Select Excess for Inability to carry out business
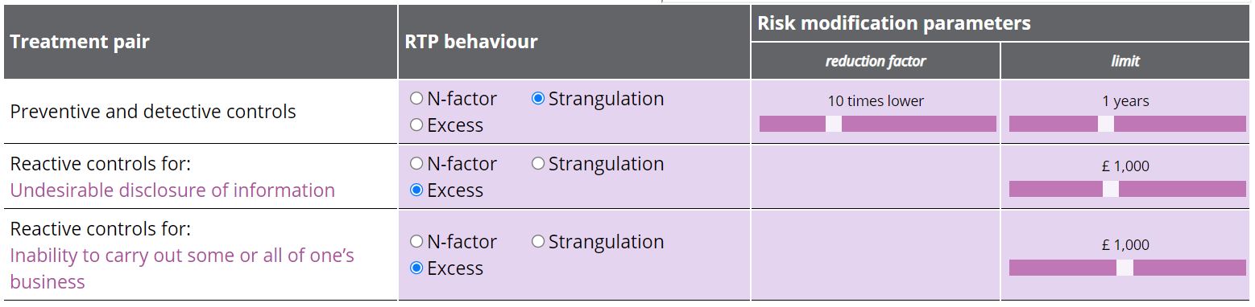This screenshot has height=307, width=1255. 416,268
